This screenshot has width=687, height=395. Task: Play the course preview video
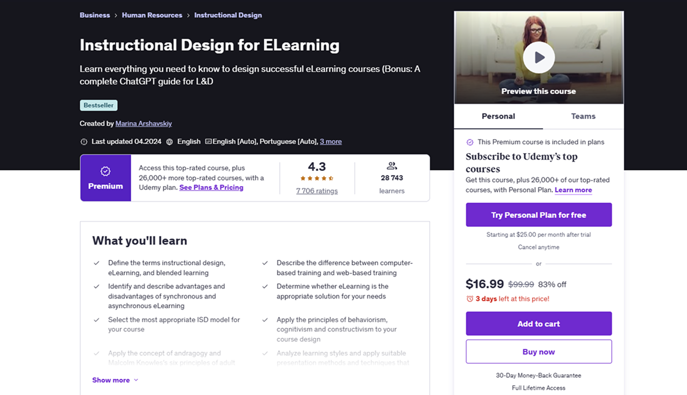tap(538, 57)
